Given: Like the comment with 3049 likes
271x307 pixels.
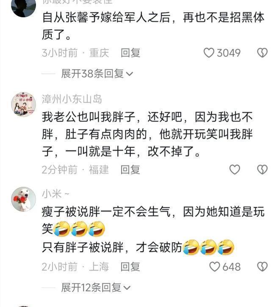Looking at the screenshot, I should point(209,53).
